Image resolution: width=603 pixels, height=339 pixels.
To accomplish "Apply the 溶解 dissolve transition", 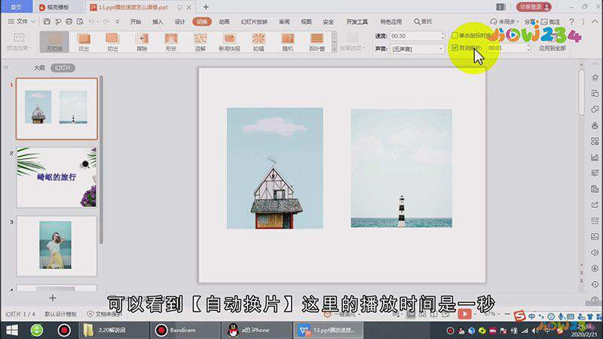I will click(200, 41).
